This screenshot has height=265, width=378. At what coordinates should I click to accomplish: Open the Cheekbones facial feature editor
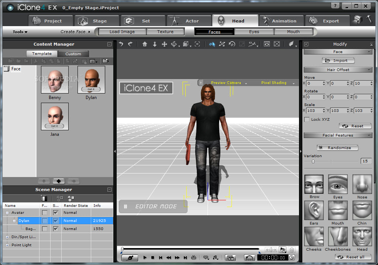point(338,237)
